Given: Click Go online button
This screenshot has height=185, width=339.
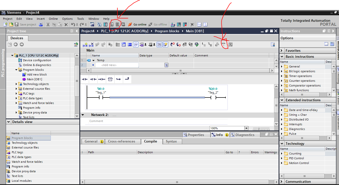Looking at the screenshot, I should pyautogui.click(x=137, y=24).
